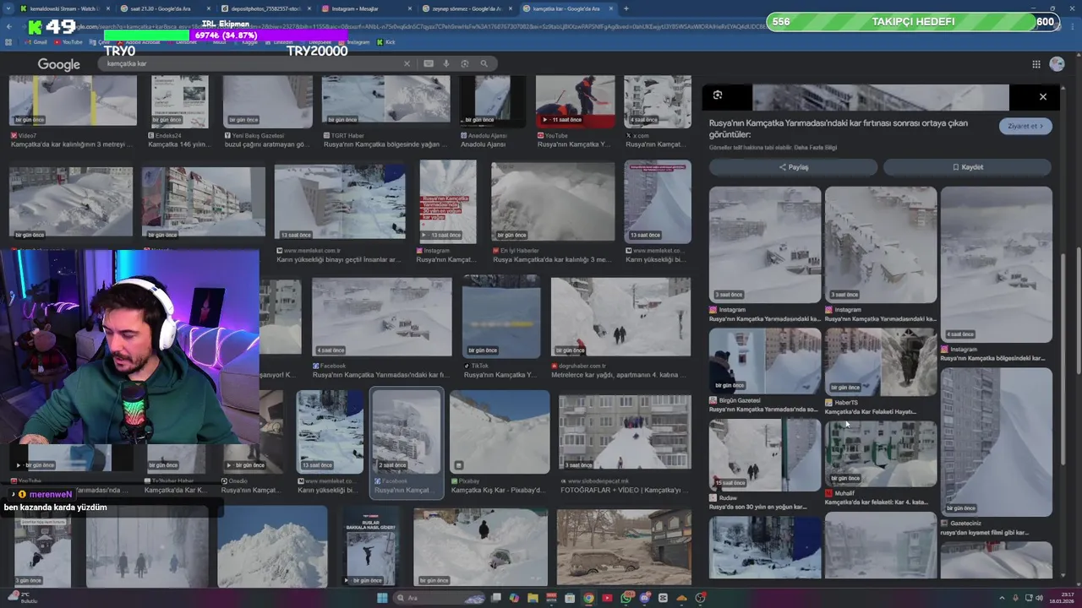
Task: Click the Ziyaret et button
Action: coord(1025,126)
